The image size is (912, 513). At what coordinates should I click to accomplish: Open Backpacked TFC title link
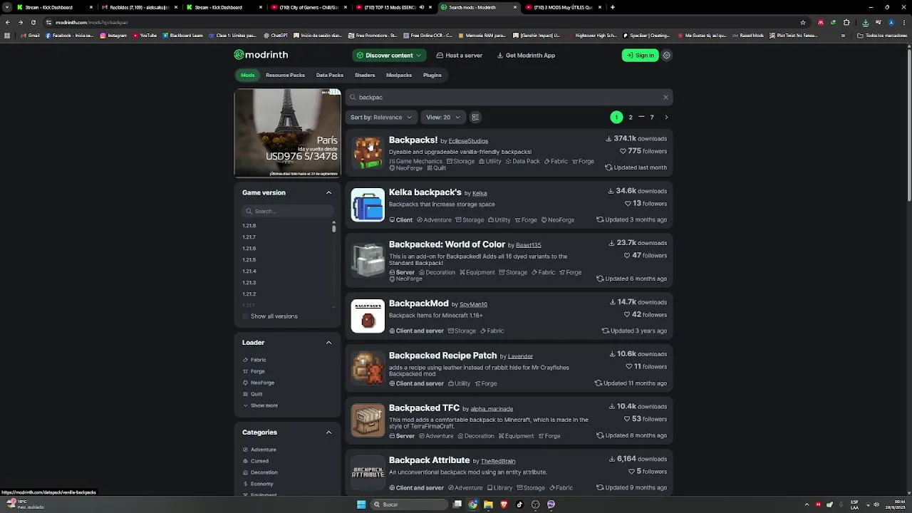[x=424, y=408]
